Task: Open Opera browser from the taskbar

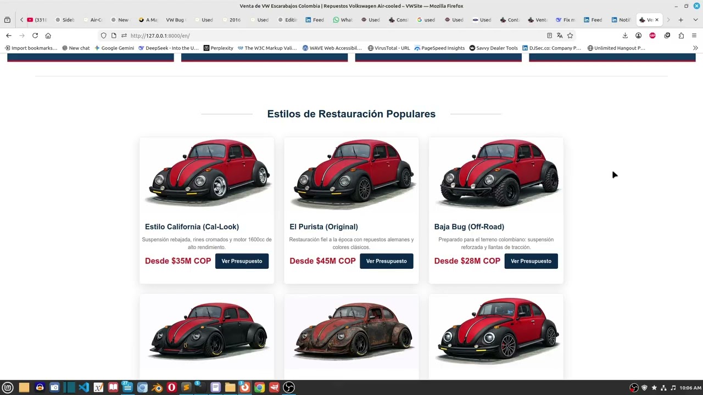Action: point(171,388)
